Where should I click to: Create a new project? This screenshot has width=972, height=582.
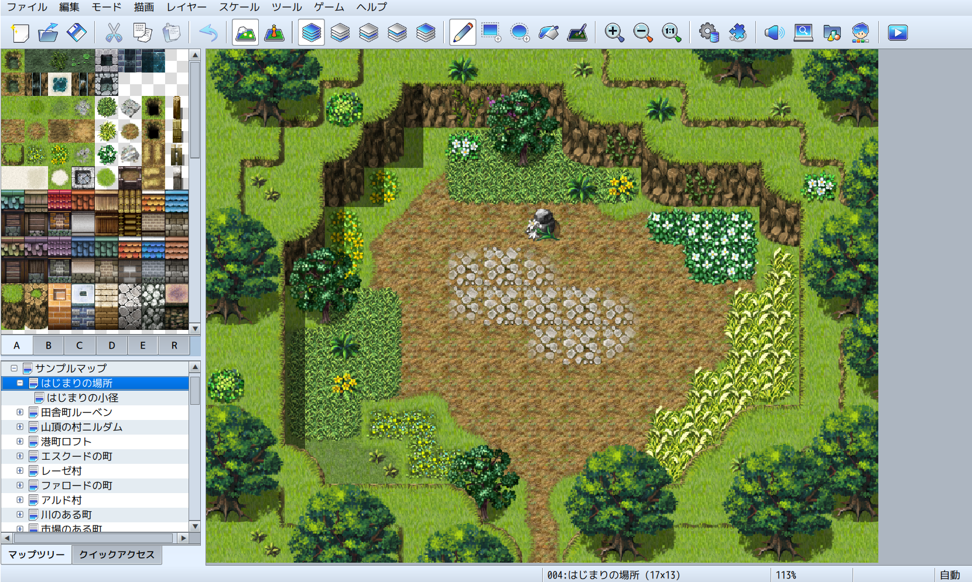tap(20, 33)
